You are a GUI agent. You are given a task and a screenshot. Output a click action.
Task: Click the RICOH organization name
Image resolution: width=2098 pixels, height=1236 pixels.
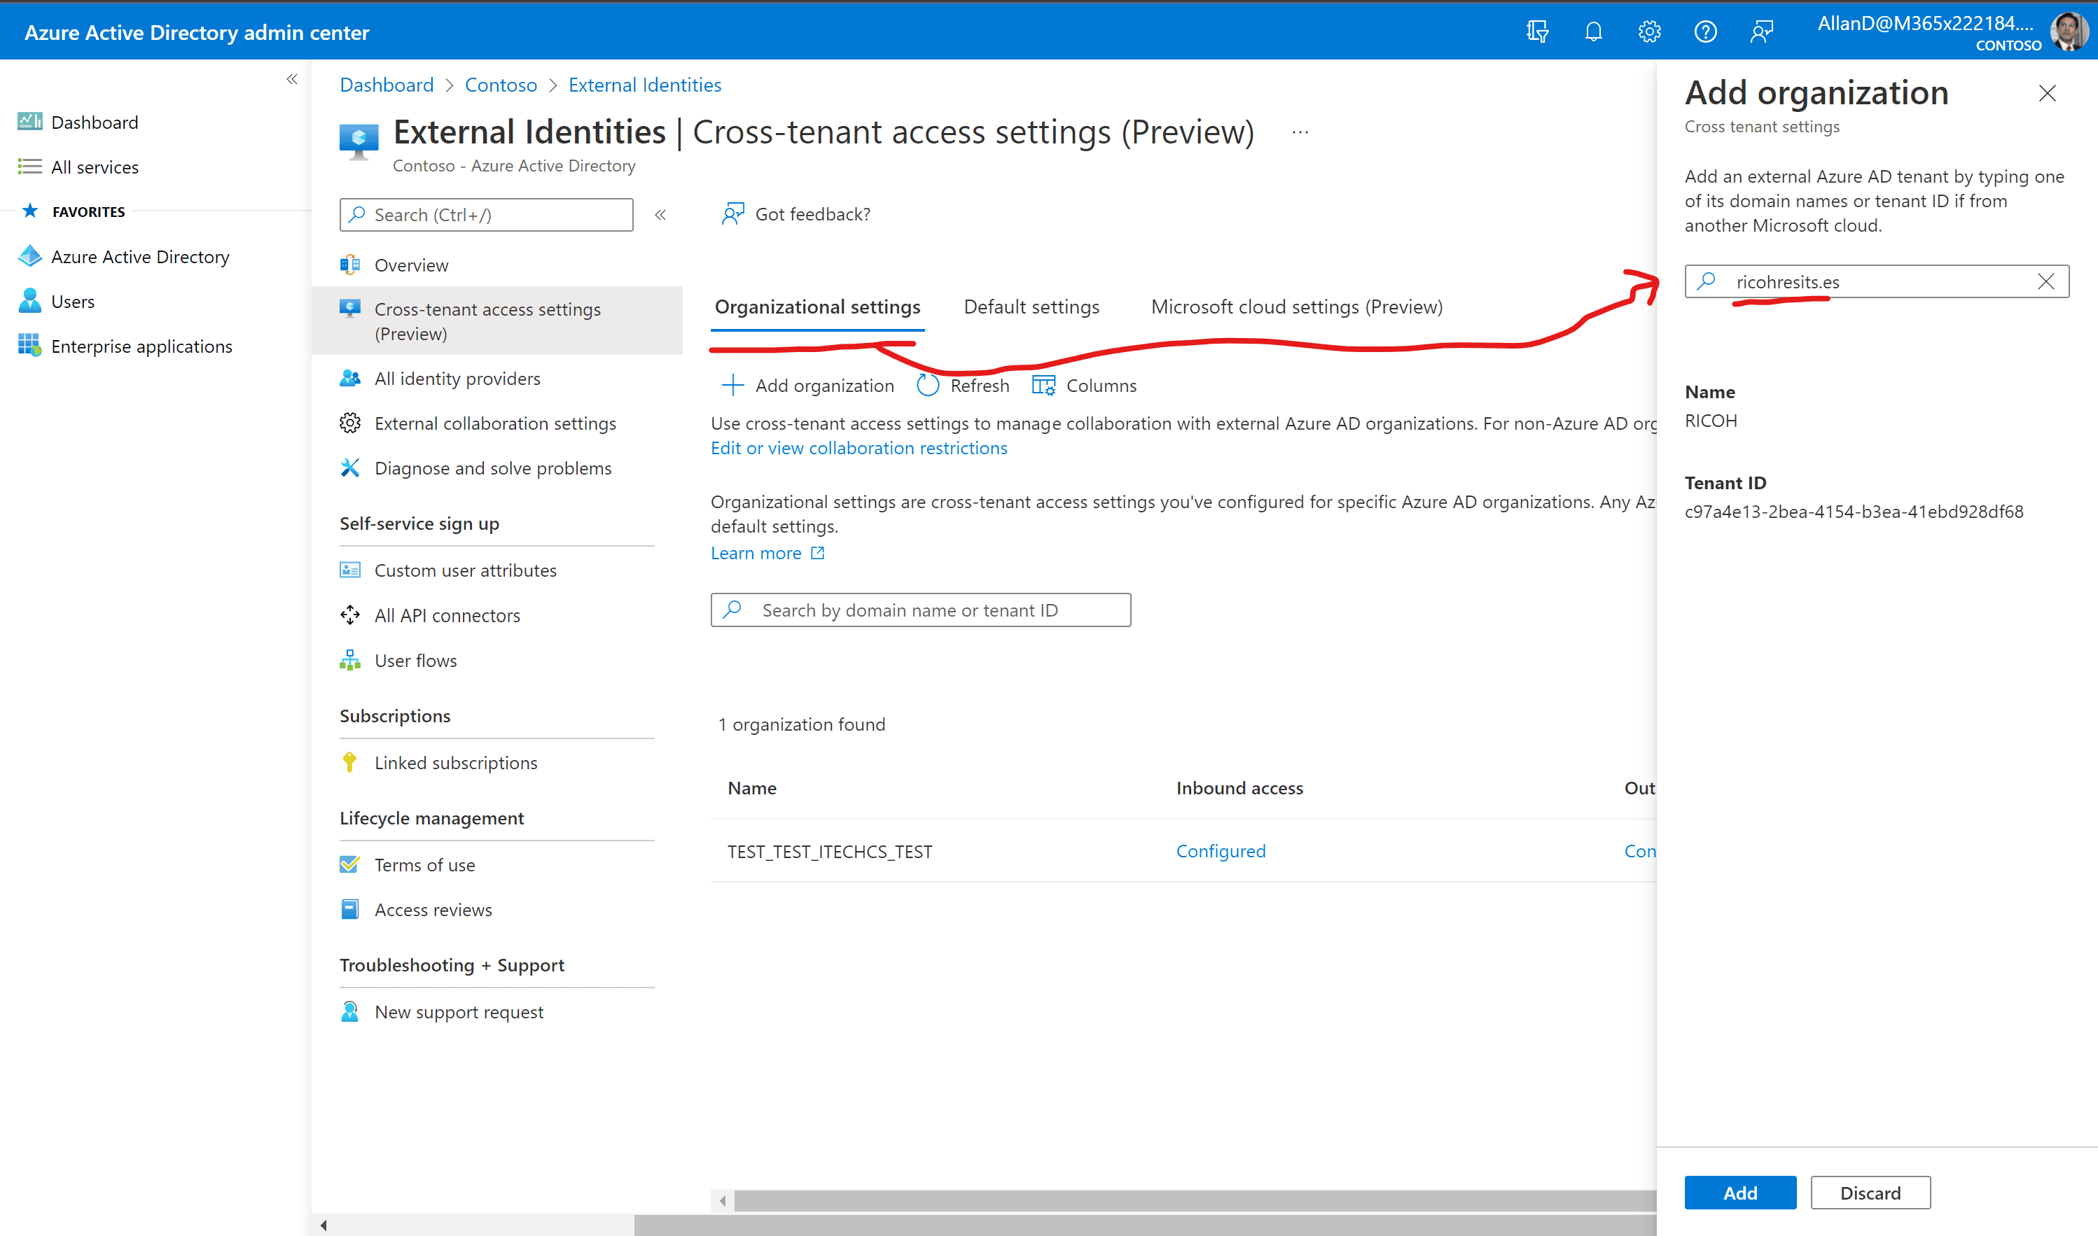pos(1711,421)
